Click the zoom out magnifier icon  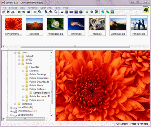51,12
